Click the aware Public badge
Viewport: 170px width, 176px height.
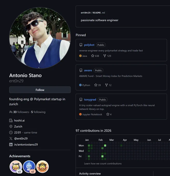point(98,70)
